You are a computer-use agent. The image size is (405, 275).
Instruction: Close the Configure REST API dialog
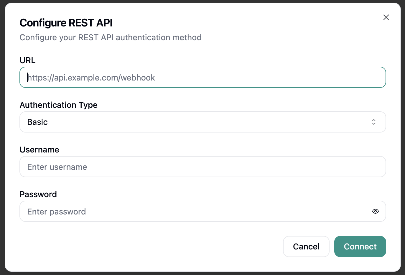tap(386, 17)
